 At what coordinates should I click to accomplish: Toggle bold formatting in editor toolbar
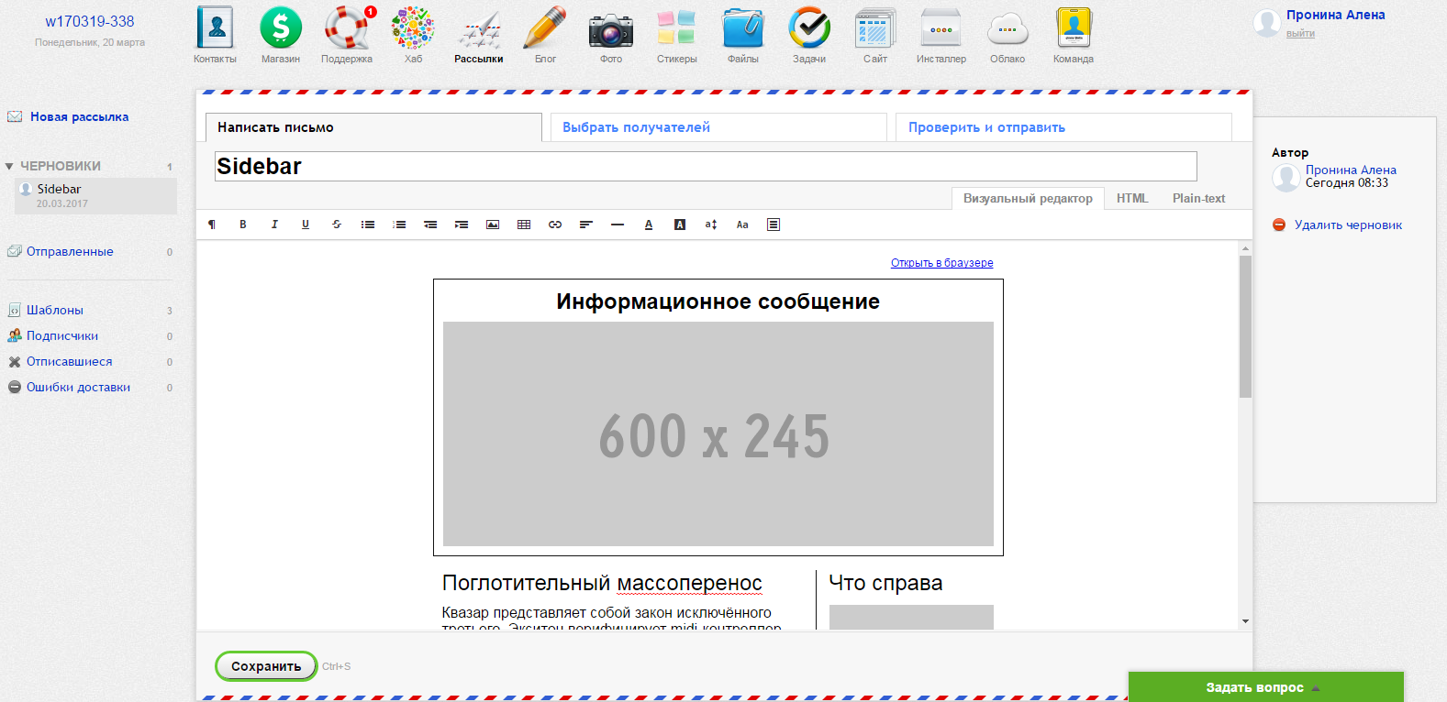[243, 225]
